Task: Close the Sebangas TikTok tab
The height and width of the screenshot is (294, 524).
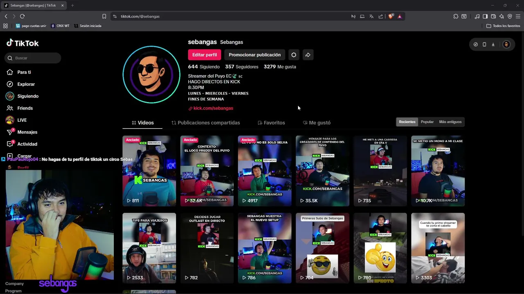Action: point(62,5)
